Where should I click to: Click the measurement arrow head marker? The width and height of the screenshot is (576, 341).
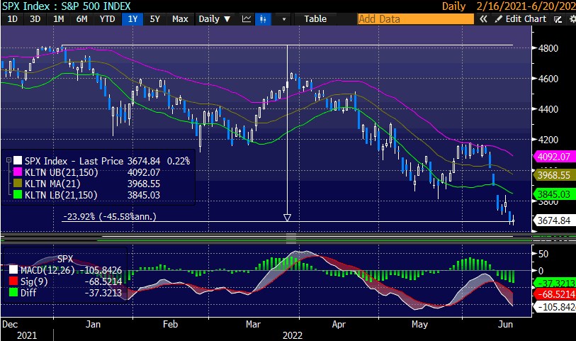click(287, 218)
